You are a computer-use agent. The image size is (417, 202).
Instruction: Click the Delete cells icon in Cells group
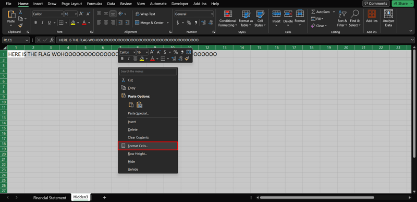pos(288,14)
